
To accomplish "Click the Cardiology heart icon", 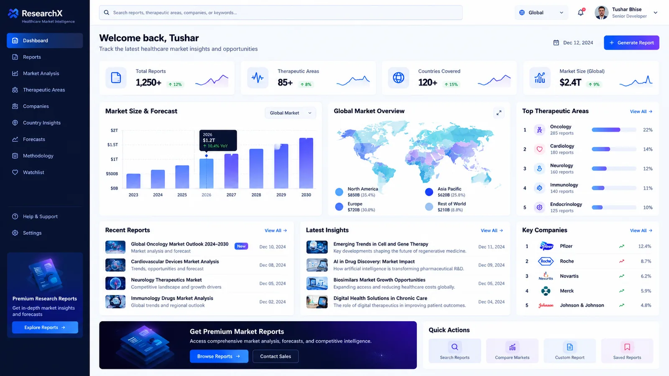I will 539,149.
